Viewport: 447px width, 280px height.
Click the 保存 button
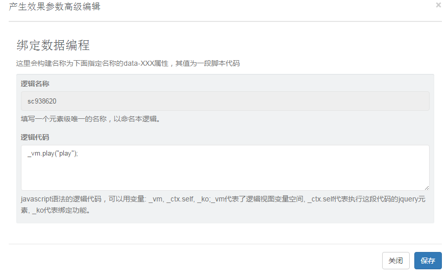[428, 261]
